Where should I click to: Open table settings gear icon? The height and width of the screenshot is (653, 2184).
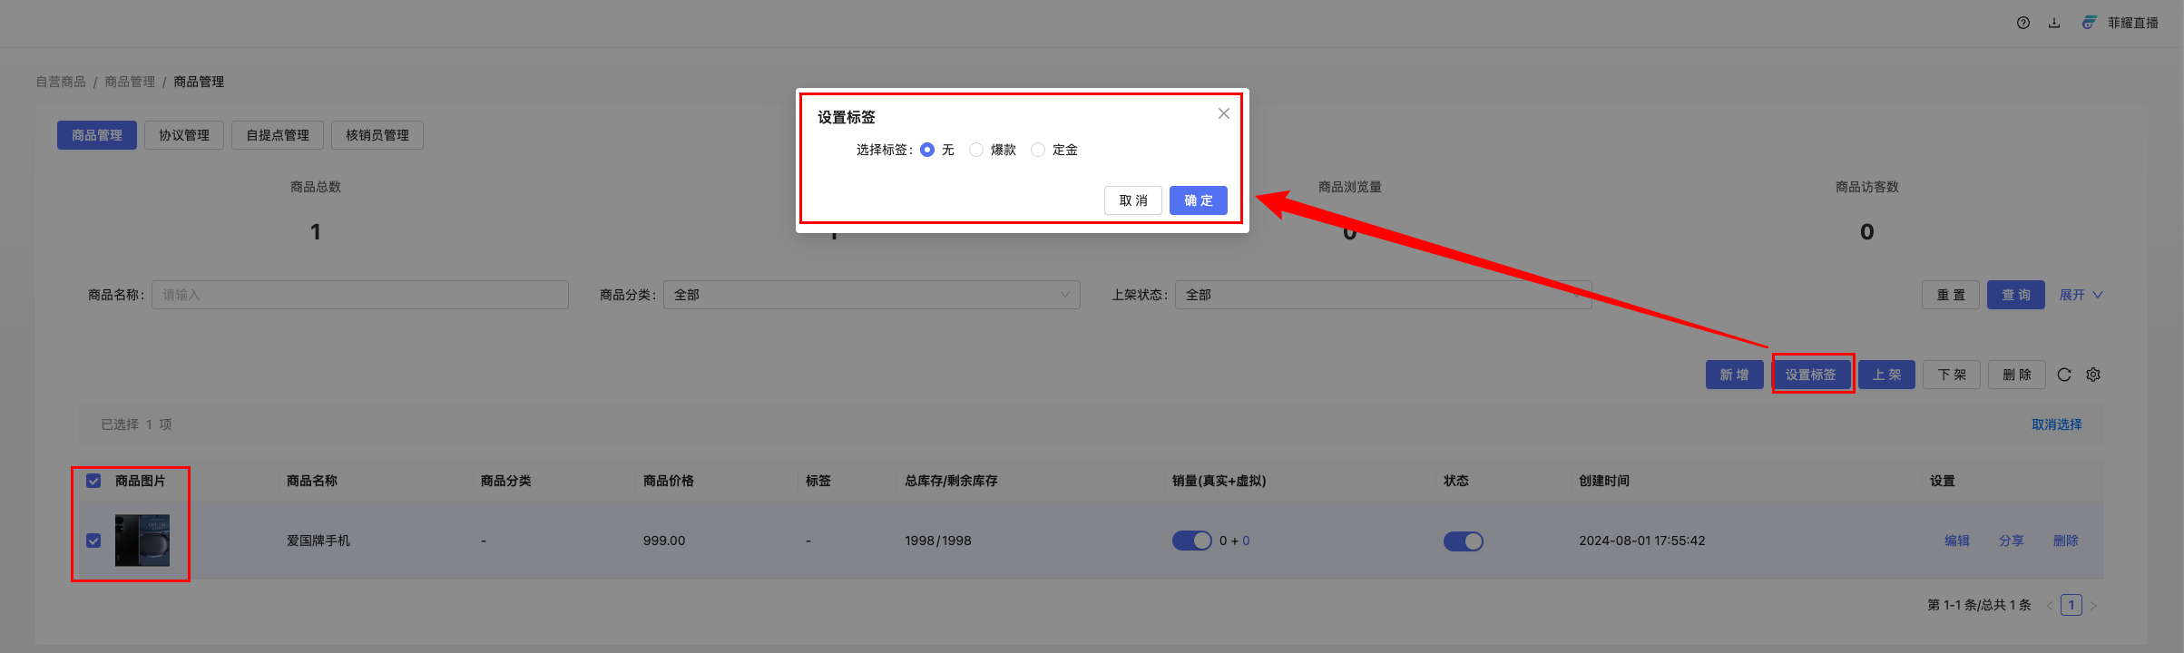(2093, 375)
